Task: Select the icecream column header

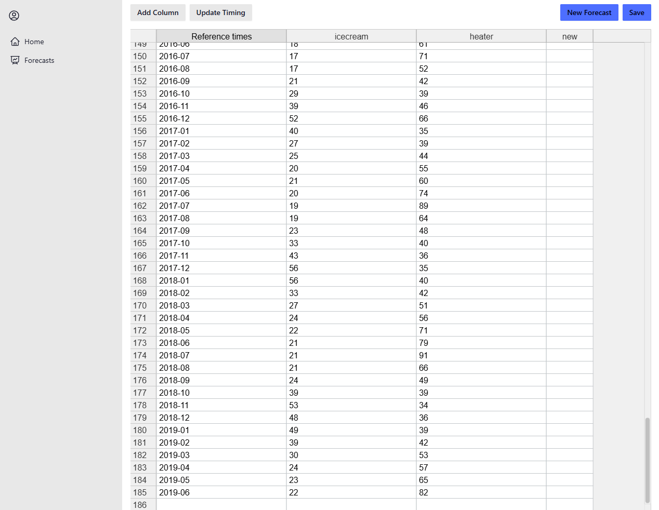Action: pyautogui.click(x=351, y=36)
